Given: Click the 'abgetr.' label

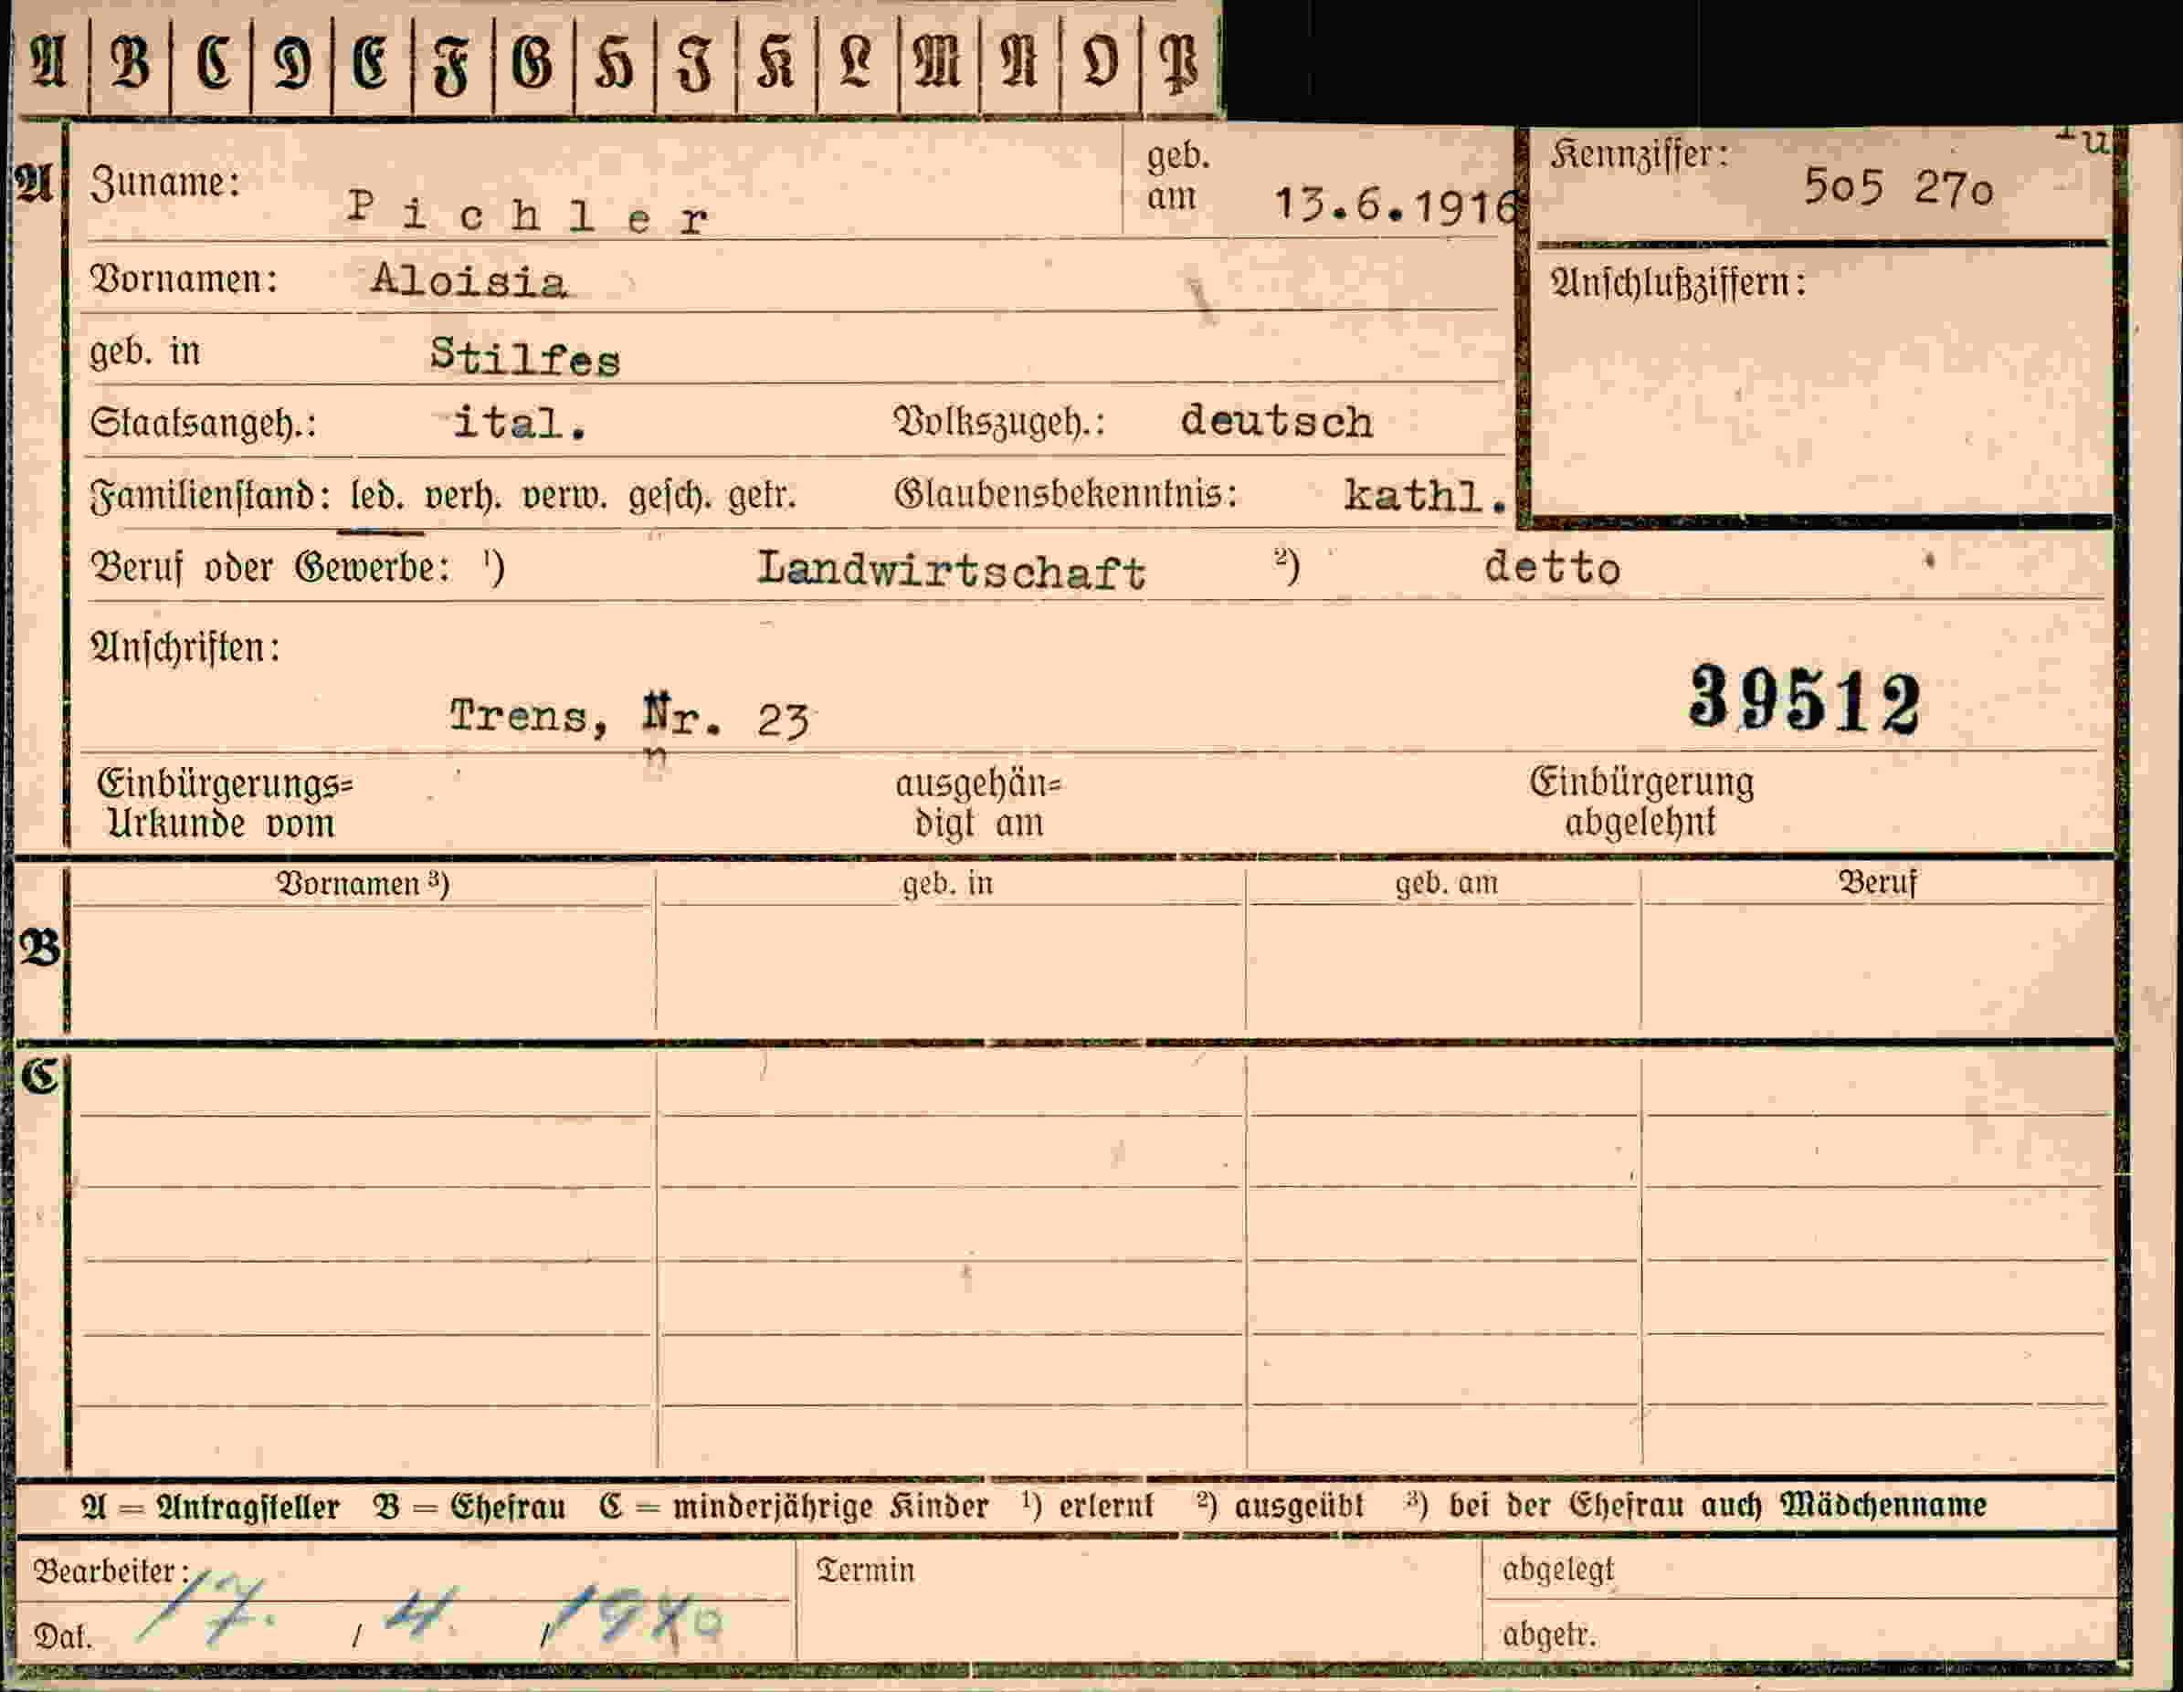Looking at the screenshot, I should point(1549,1635).
